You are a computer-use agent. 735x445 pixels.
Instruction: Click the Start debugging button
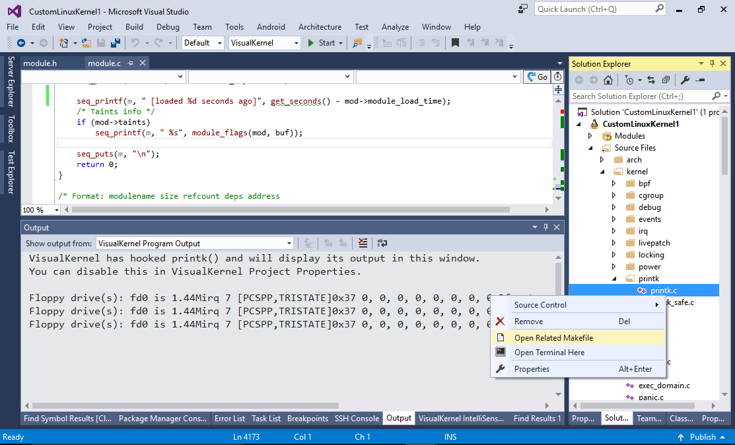point(321,43)
